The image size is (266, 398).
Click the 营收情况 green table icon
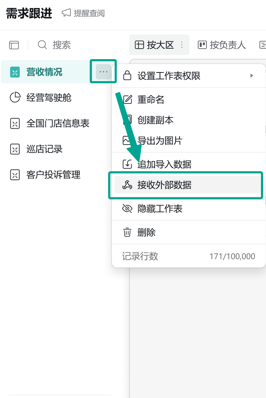[15, 72]
